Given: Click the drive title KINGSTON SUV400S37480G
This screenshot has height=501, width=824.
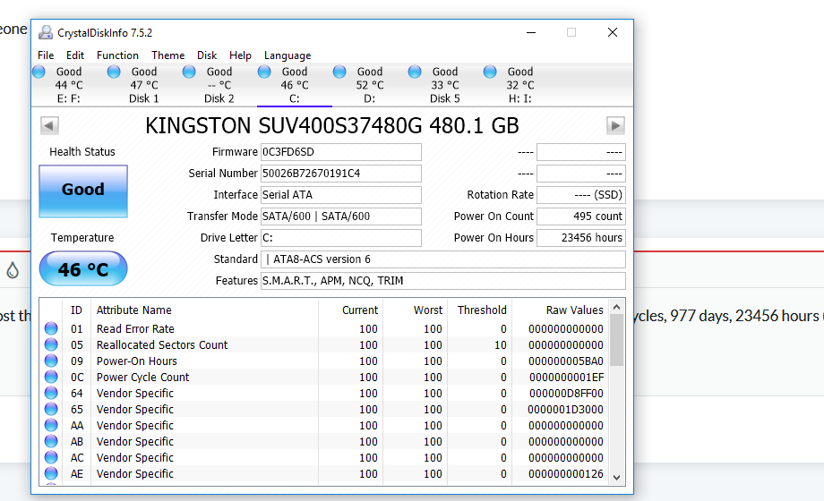Looking at the screenshot, I should (331, 125).
